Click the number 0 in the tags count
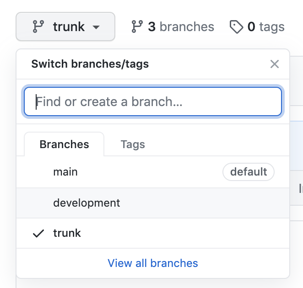Screen dimensions: 303x288 coord(251,27)
